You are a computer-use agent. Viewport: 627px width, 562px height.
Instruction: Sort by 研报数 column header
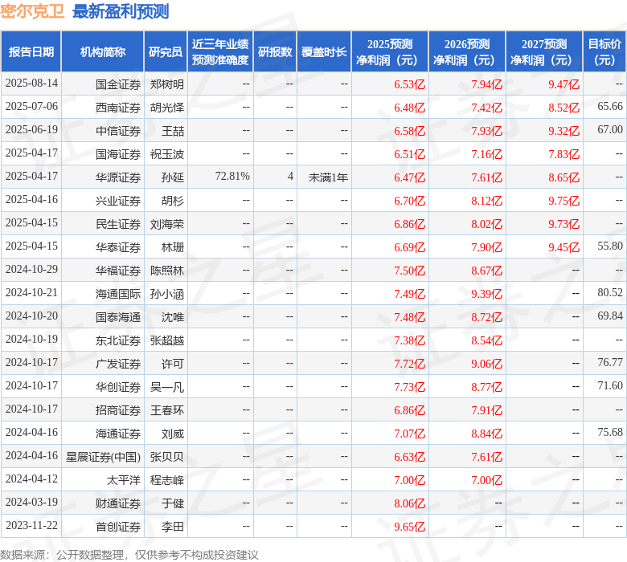(274, 52)
